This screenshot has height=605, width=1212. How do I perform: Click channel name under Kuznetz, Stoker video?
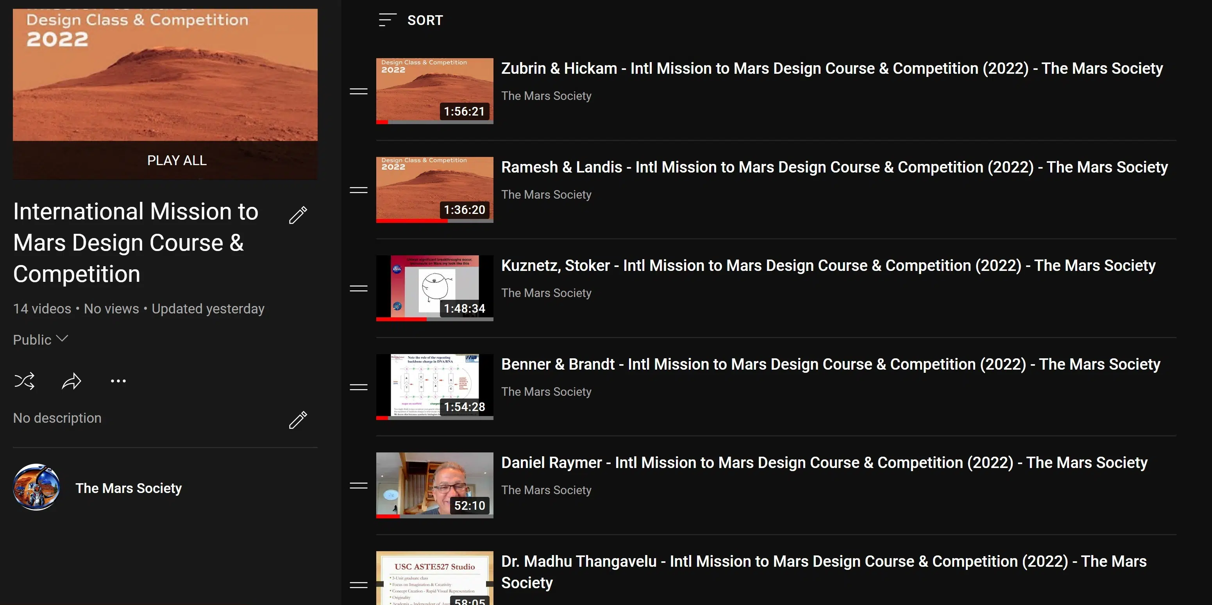tap(546, 293)
